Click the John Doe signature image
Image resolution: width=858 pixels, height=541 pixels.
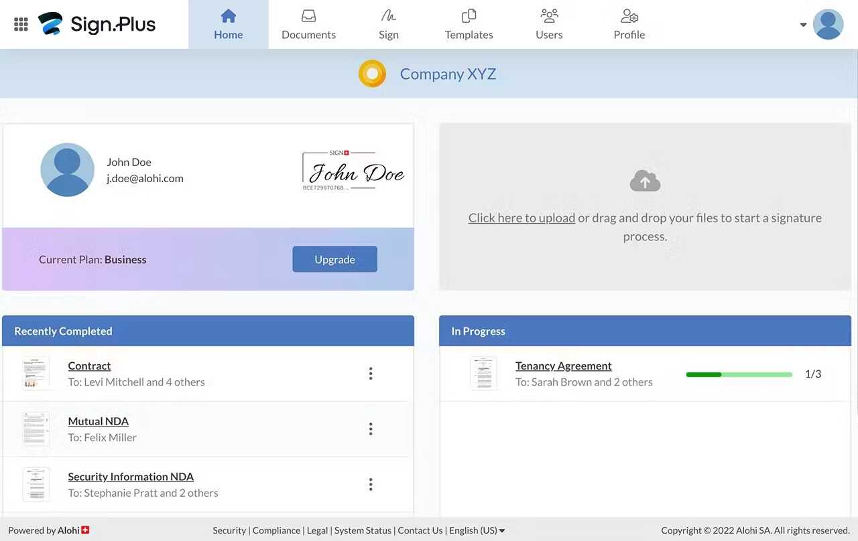point(353,171)
